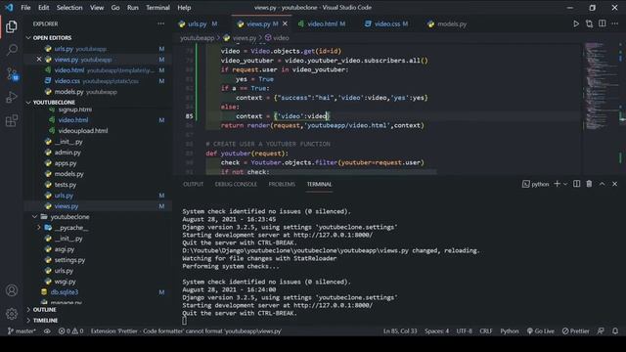This screenshot has height=352, width=626.
Task: Split the editor right
Action: coord(603,23)
